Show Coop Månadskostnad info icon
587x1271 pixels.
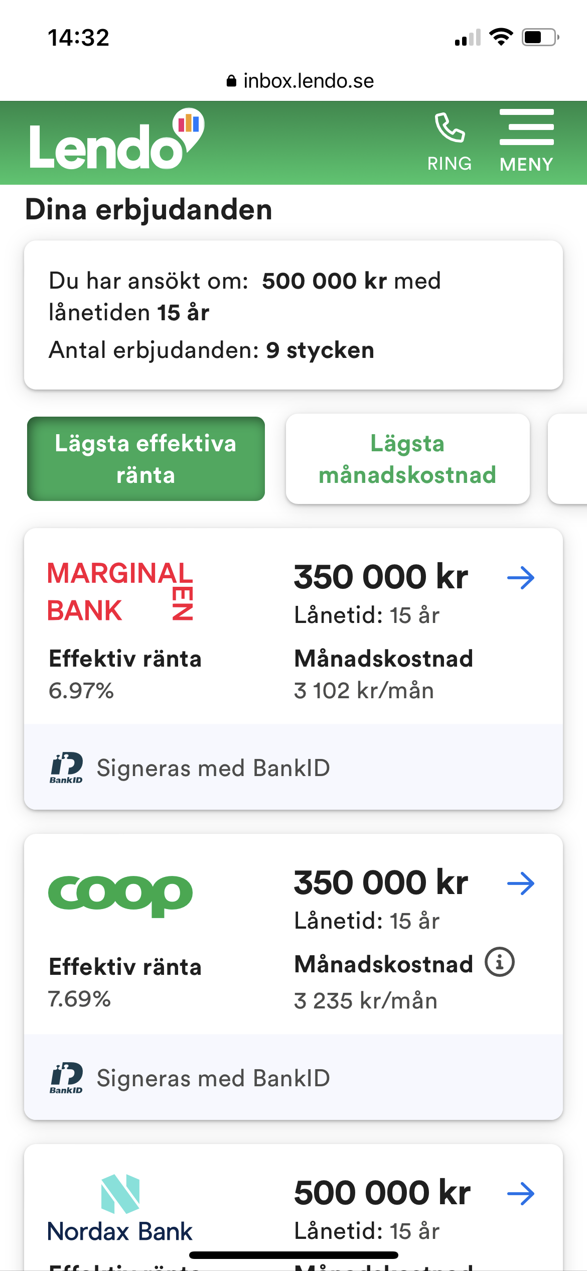pyautogui.click(x=500, y=962)
